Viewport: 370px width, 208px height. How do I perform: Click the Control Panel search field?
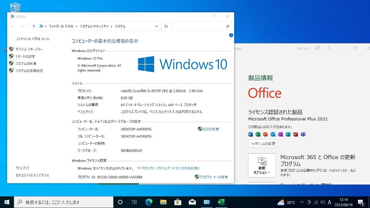point(199,26)
